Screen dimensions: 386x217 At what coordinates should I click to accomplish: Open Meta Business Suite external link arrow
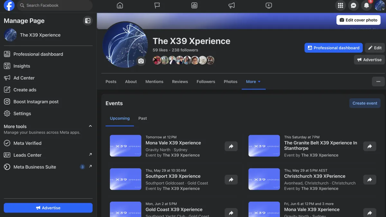[90, 166]
